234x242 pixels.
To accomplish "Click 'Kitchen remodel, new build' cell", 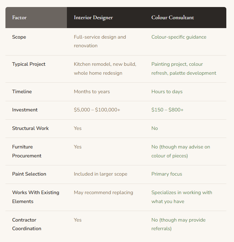I will pos(105,69).
